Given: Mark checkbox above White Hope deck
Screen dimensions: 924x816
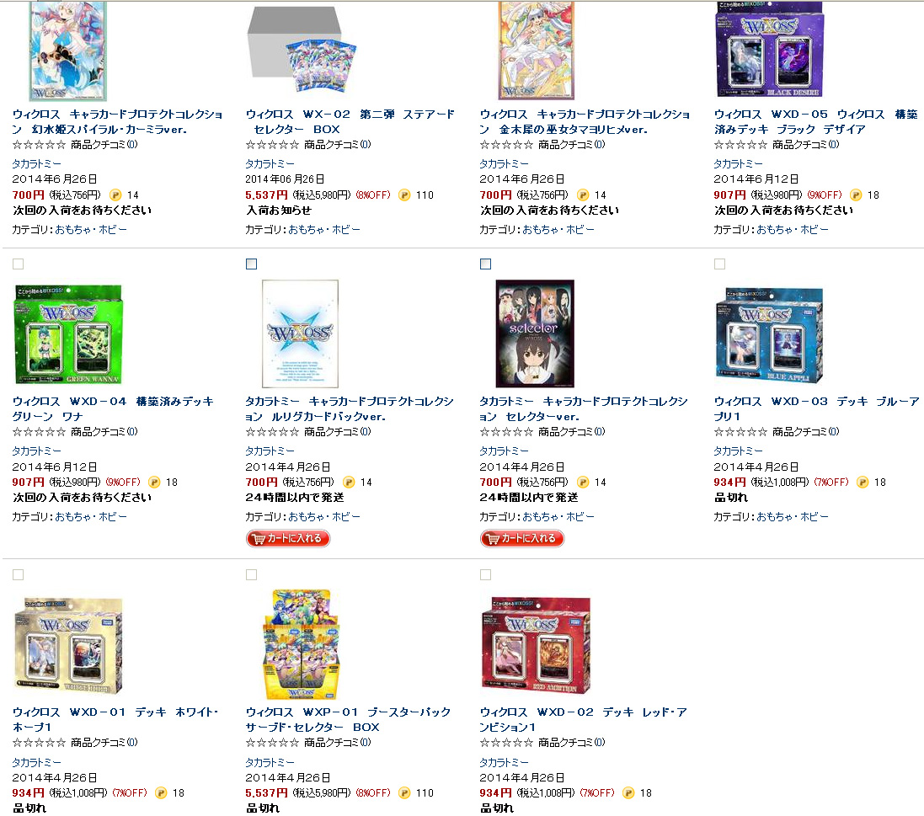Looking at the screenshot, I should point(19,574).
